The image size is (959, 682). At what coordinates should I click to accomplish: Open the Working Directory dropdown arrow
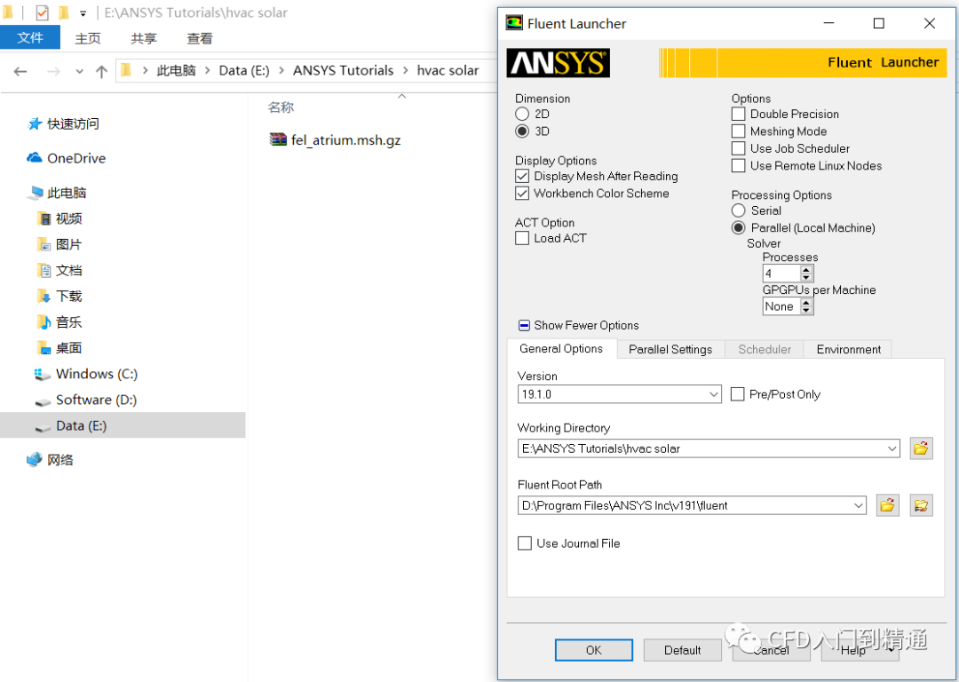[x=892, y=448]
